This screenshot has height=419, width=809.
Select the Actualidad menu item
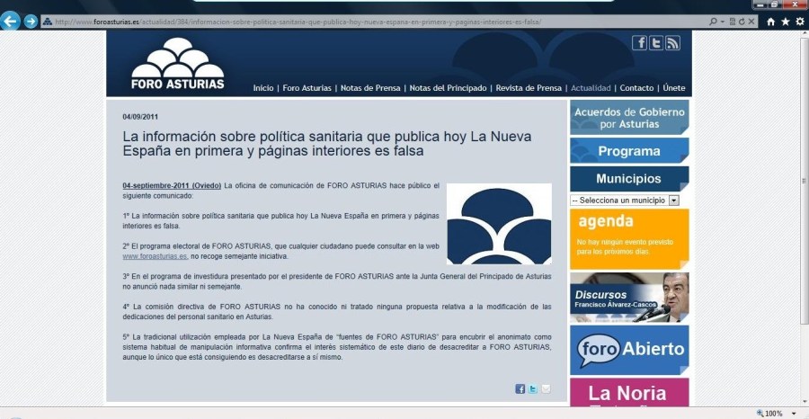pyautogui.click(x=591, y=88)
